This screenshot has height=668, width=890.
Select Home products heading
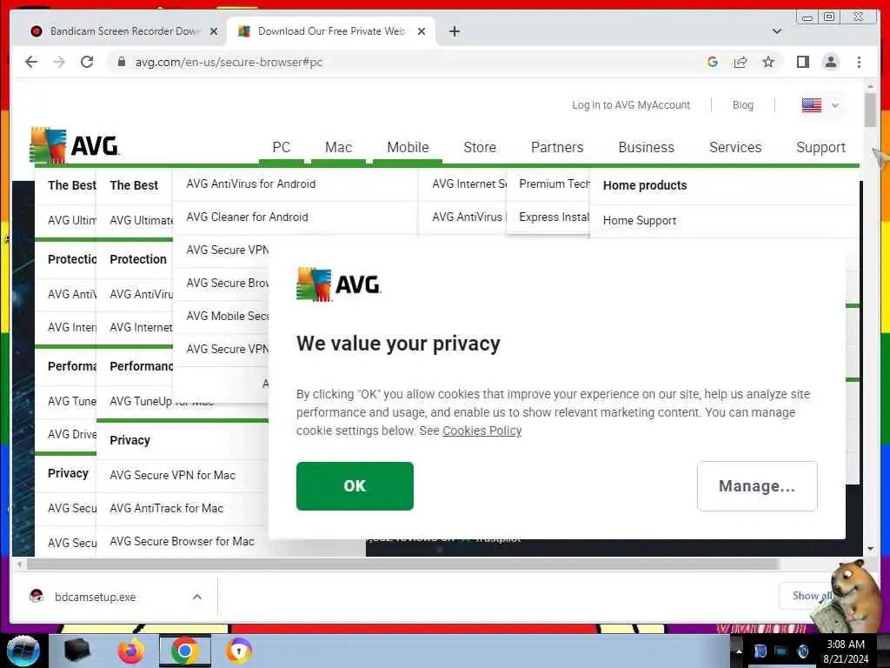[645, 185]
